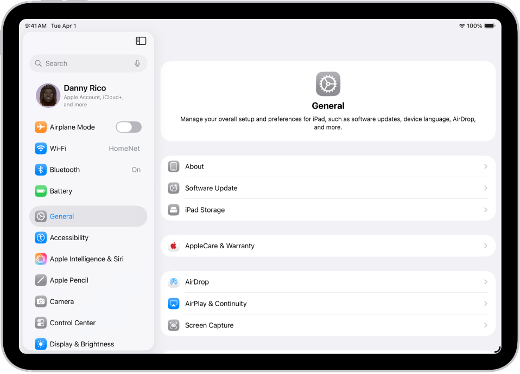Tap the microphone in the search bar
520x374 pixels.
(137, 63)
